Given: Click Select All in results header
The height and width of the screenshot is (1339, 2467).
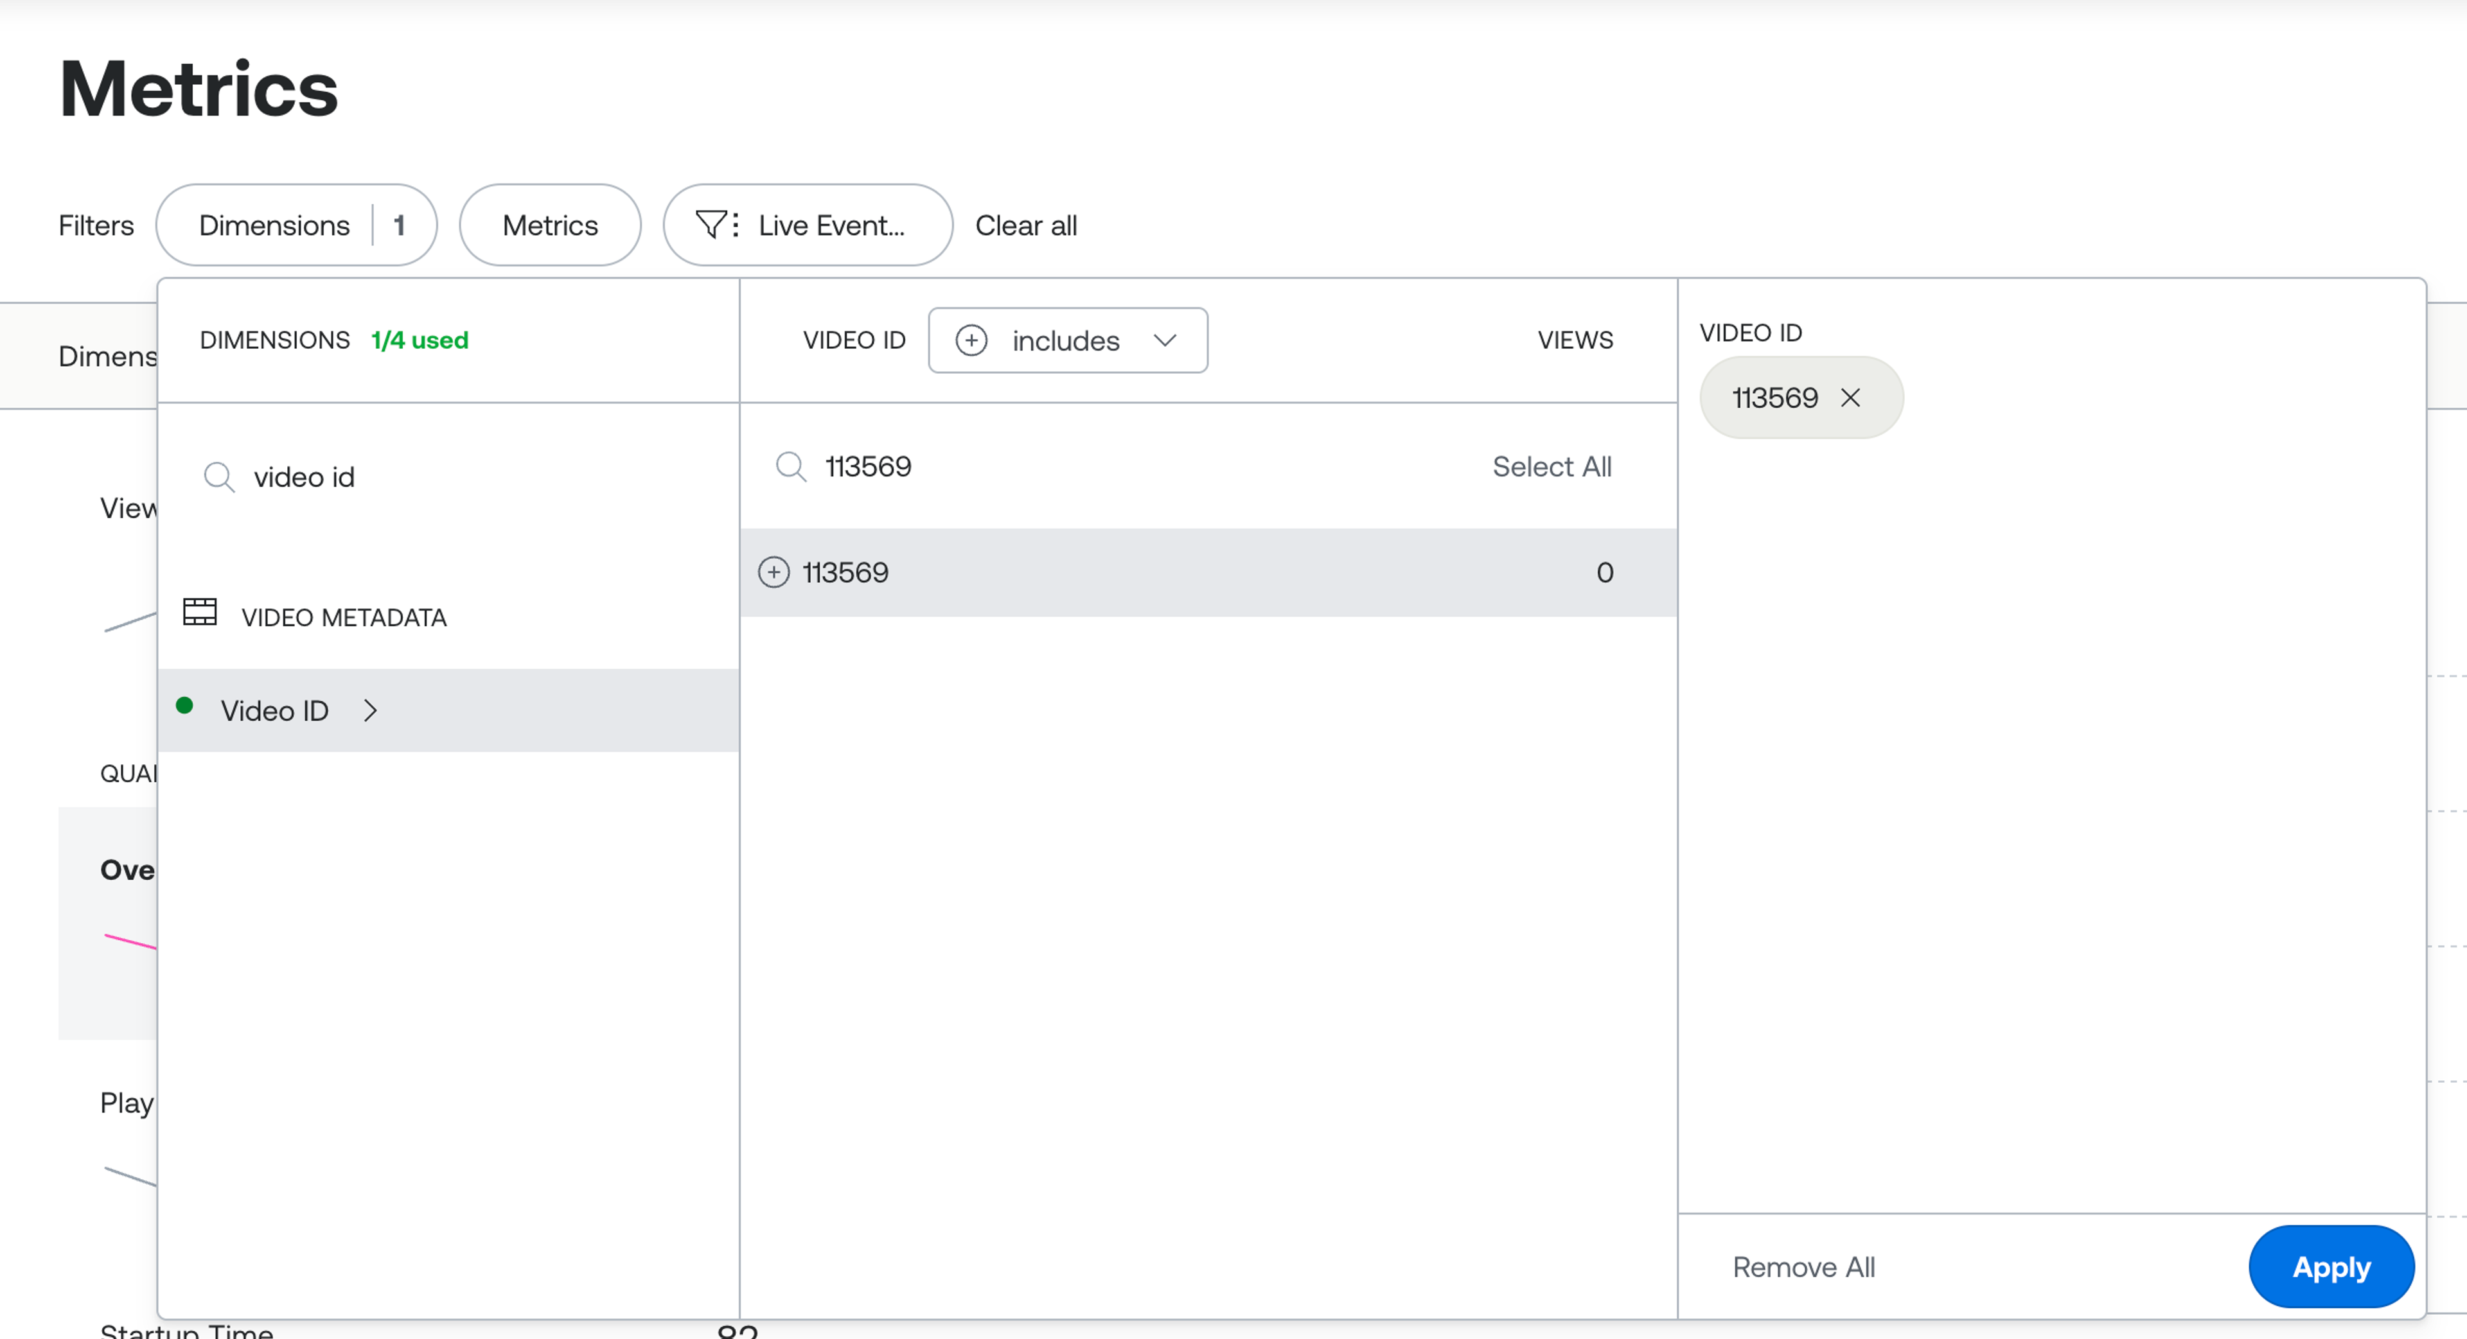Looking at the screenshot, I should pos(1552,467).
